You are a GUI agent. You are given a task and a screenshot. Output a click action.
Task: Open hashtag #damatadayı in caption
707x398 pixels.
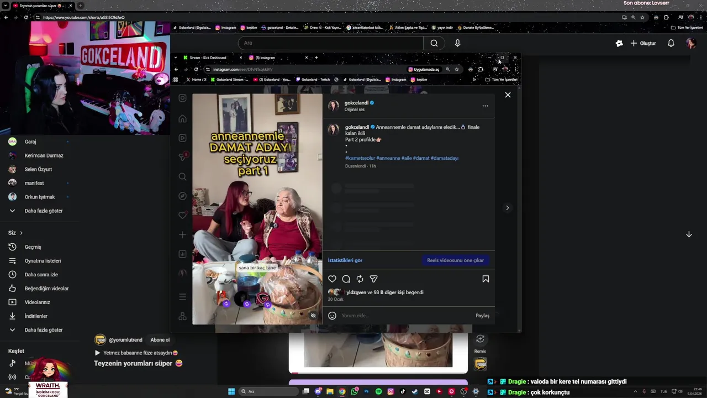tap(445, 158)
